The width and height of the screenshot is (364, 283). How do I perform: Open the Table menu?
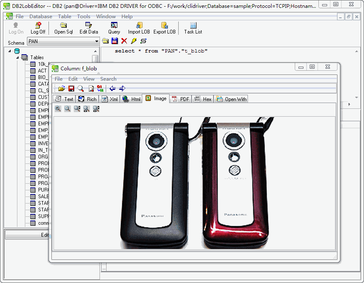65,17
